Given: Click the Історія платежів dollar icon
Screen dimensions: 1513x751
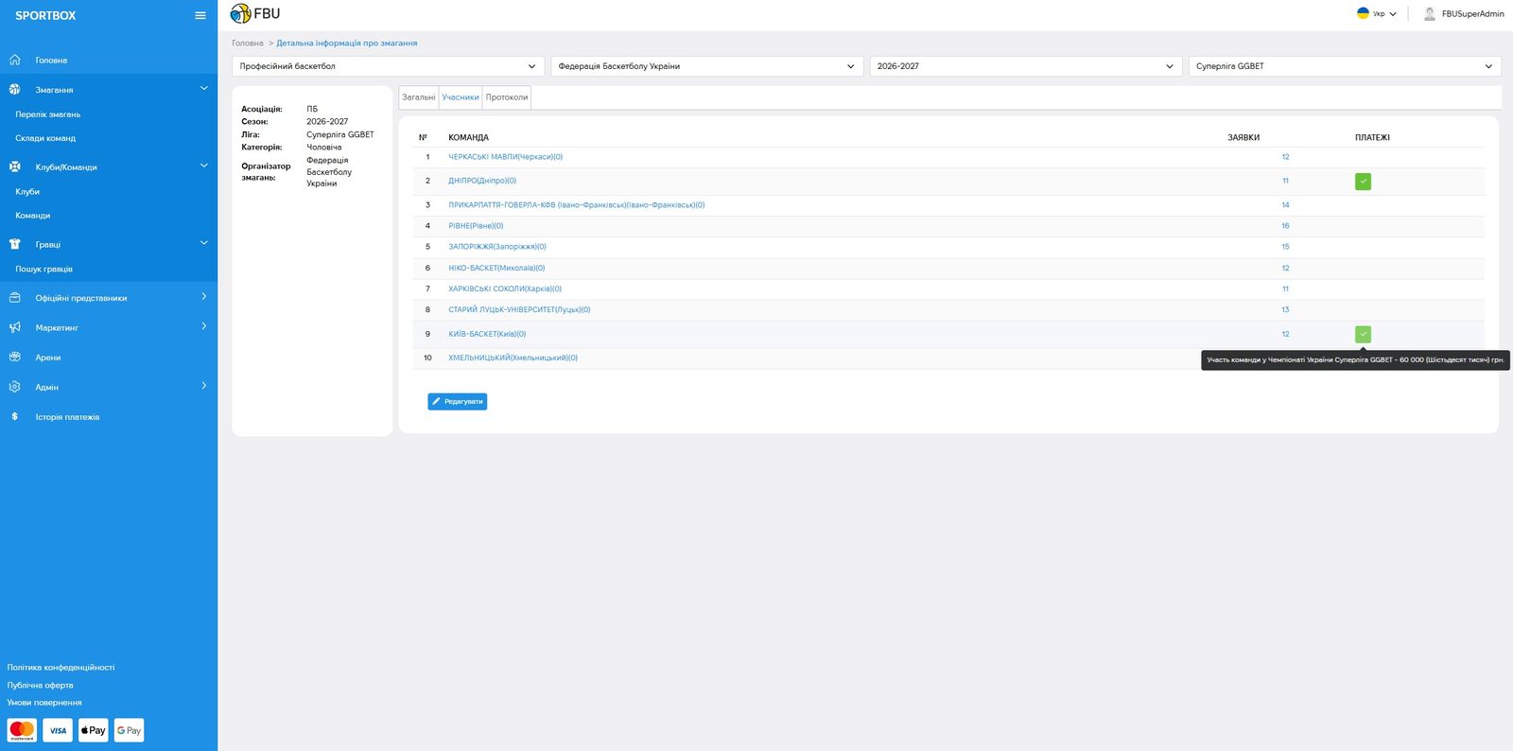Looking at the screenshot, I should [x=15, y=416].
